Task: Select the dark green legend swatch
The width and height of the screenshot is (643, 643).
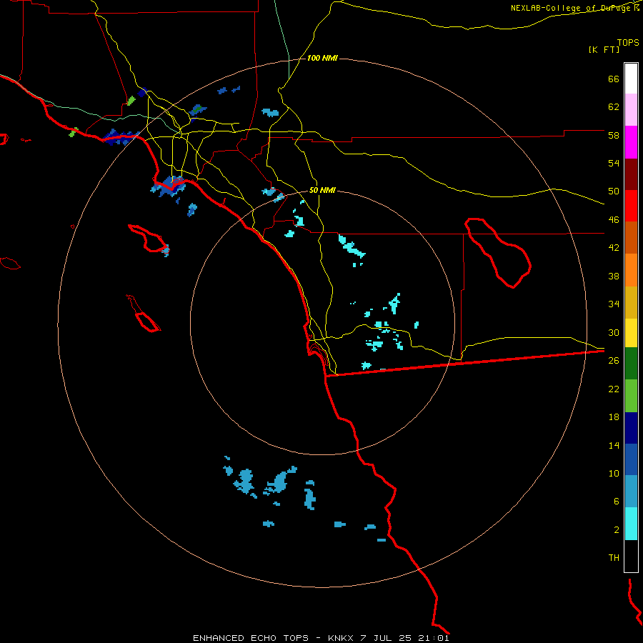Action: pyautogui.click(x=631, y=364)
